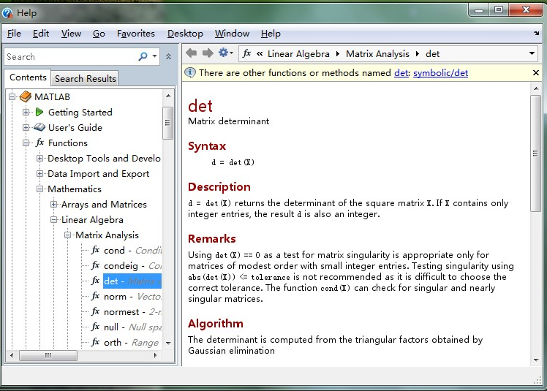Expand Desktop Tools and Development node
Image resolution: width=547 pixels, height=391 pixels.
39,158
